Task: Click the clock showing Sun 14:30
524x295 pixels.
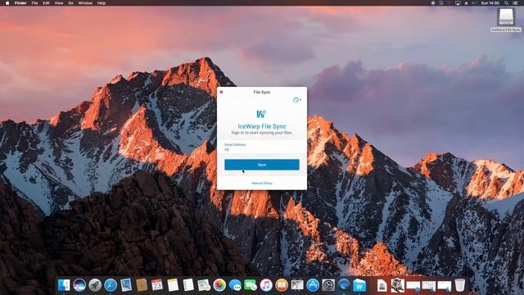Action: (490, 3)
